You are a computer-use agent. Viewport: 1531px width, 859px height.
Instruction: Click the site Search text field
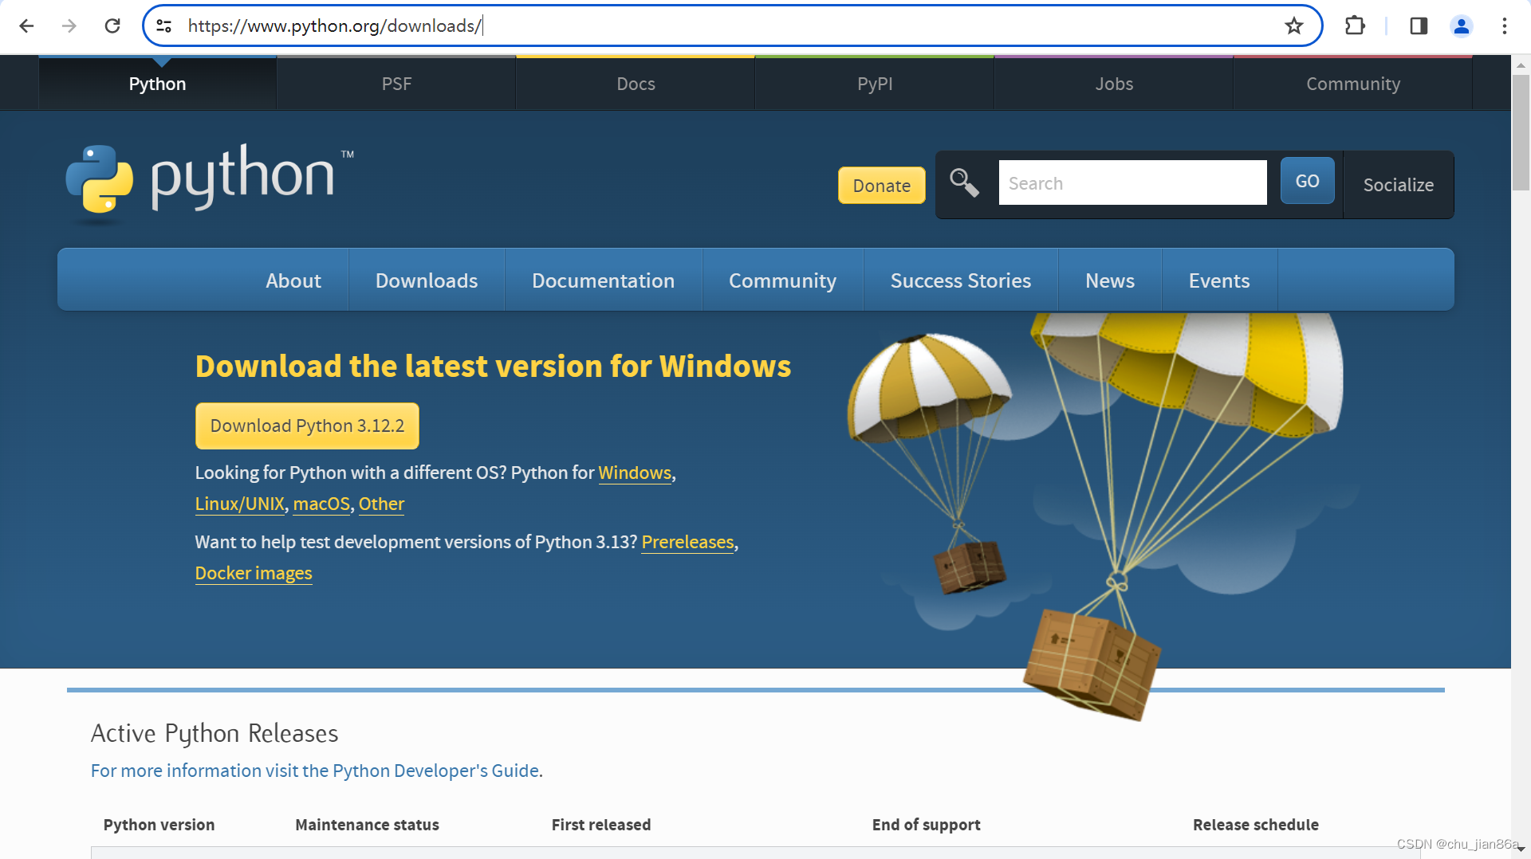coord(1132,182)
